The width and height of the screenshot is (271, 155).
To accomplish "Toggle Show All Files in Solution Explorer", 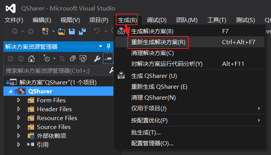I will (83, 59).
